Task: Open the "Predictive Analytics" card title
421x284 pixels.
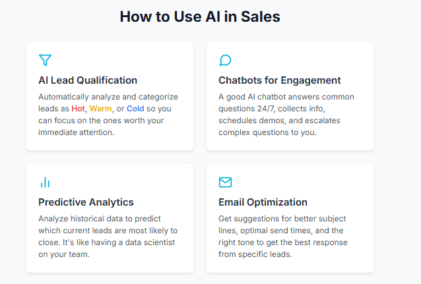Action: pos(86,202)
